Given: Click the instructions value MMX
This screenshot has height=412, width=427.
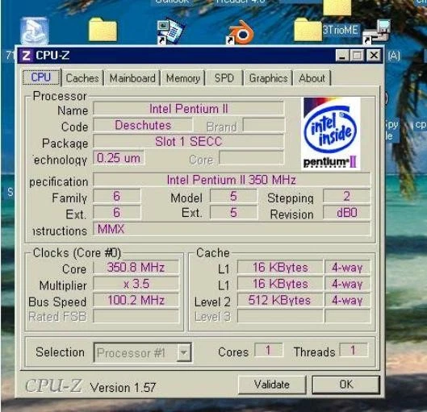Looking at the screenshot, I should [x=232, y=229].
